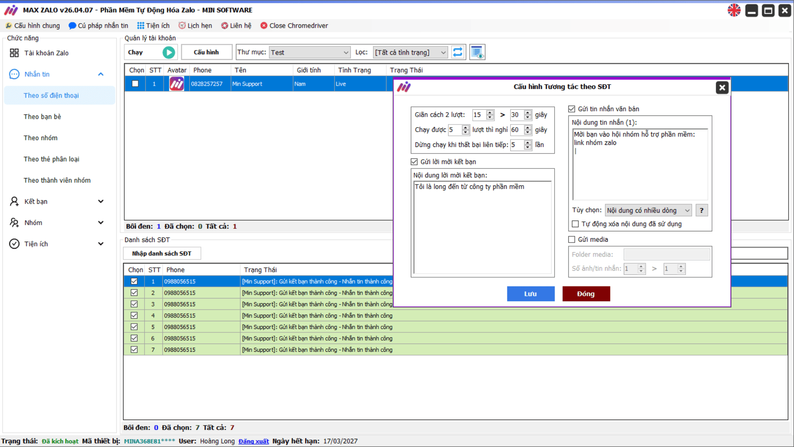Screen dimensions: 794x447
Task: Open the Thư mục Test dropdown
Action: tap(309, 53)
